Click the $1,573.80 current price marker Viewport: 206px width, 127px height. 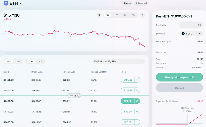coord(74,95)
